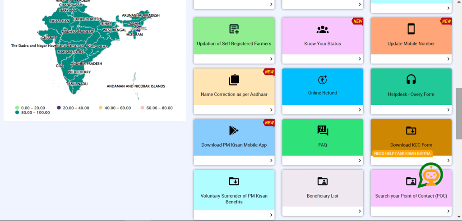The height and width of the screenshot is (221, 462).
Task: Open Updation of Self Registered Farmers link
Action: [234, 44]
